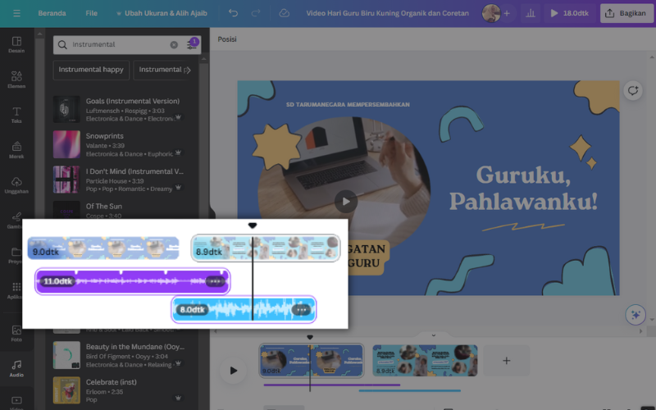This screenshot has height=410, width=656.
Task: Collapse the timeline with chevron
Action: tap(434, 335)
